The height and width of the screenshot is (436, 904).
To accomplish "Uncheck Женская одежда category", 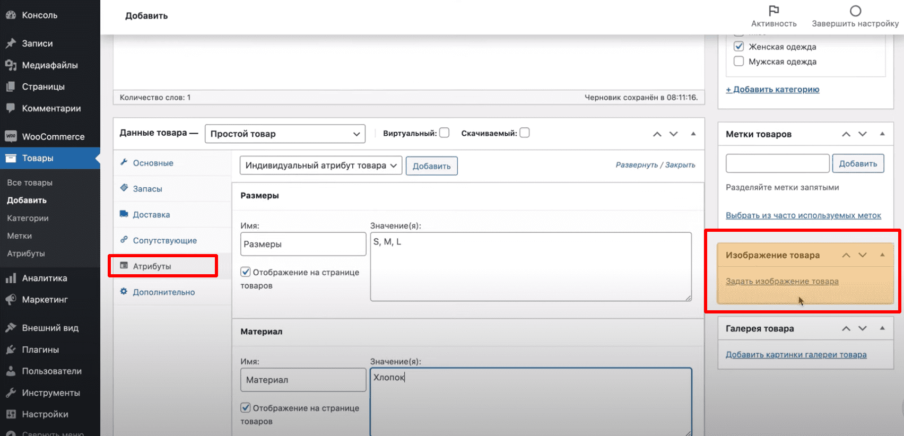I will point(738,46).
